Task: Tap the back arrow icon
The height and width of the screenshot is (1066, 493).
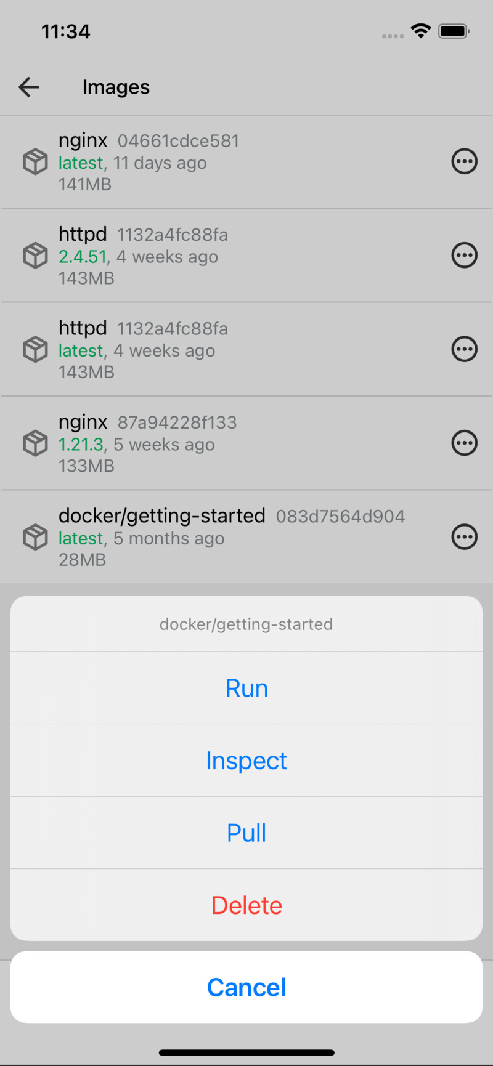Action: (29, 87)
